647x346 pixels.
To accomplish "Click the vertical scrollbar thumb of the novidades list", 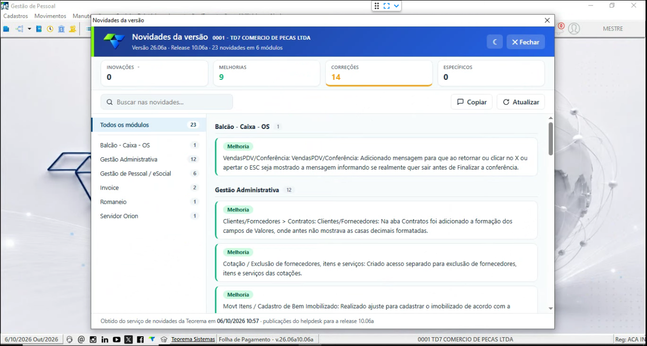I will (x=550, y=139).
